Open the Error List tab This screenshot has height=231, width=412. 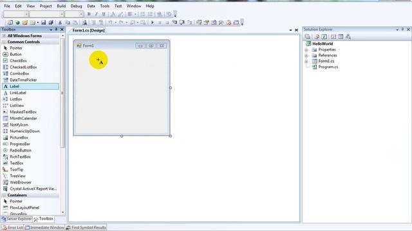pos(13,228)
